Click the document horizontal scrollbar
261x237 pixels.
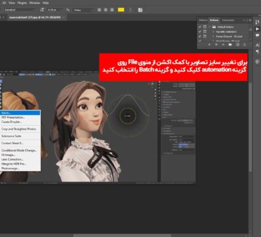[x=122, y=235]
